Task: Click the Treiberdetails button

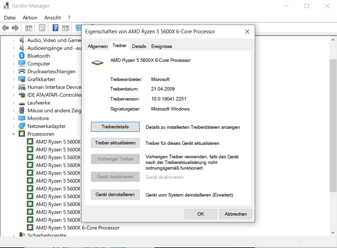Action: point(115,127)
